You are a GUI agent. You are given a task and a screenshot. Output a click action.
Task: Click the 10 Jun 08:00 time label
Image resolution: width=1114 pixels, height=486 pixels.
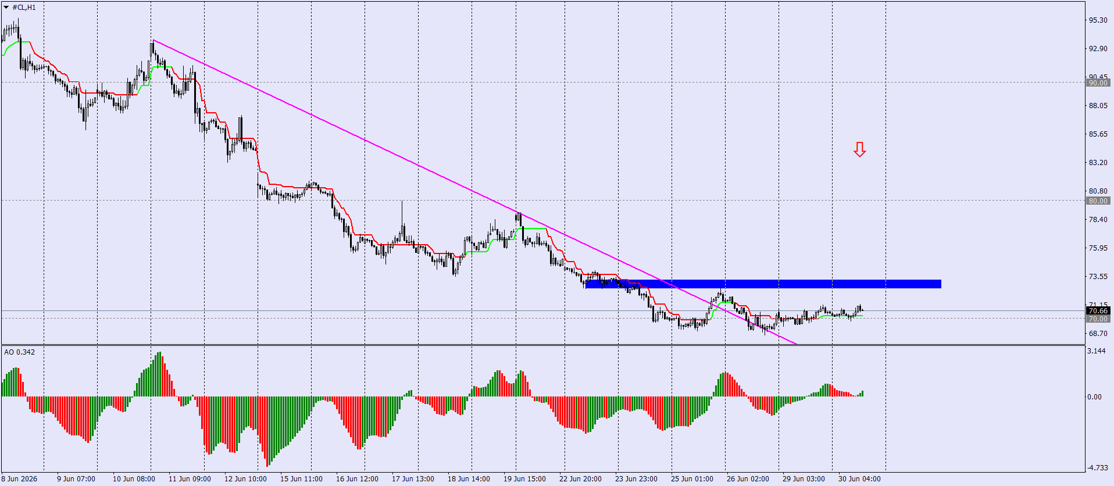(134, 479)
